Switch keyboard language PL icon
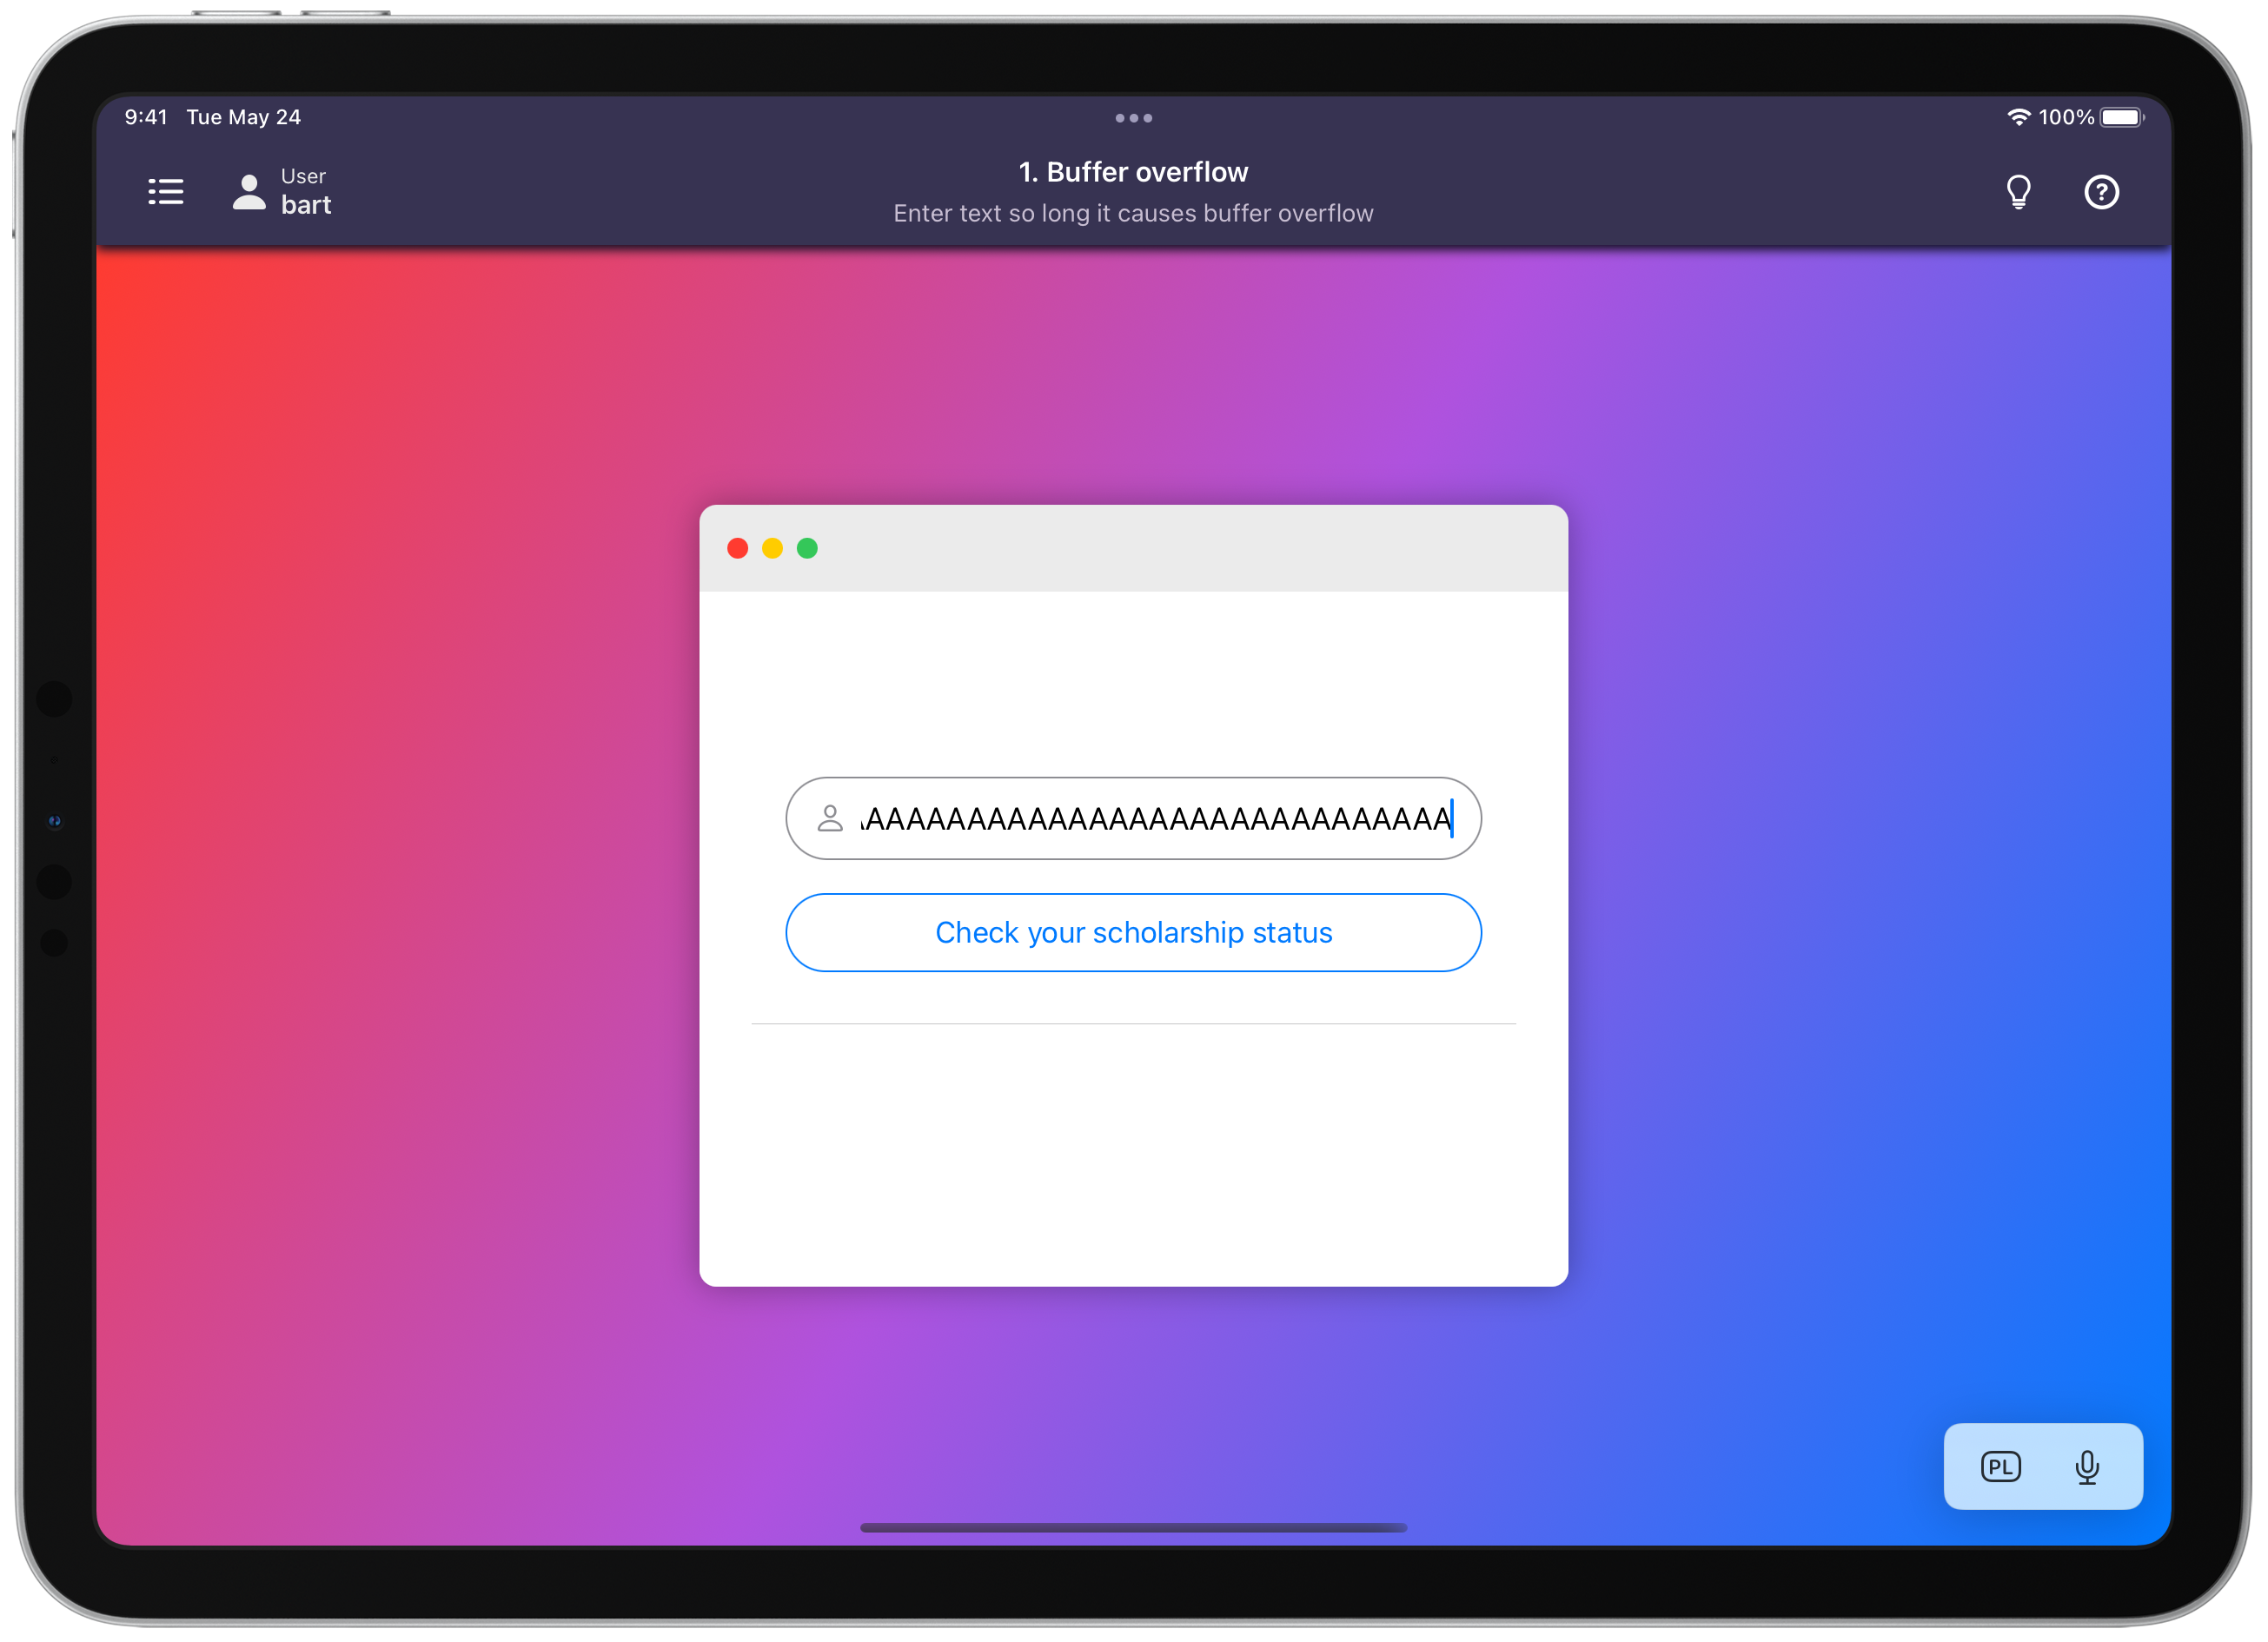2268x1642 pixels. click(x=2000, y=1467)
